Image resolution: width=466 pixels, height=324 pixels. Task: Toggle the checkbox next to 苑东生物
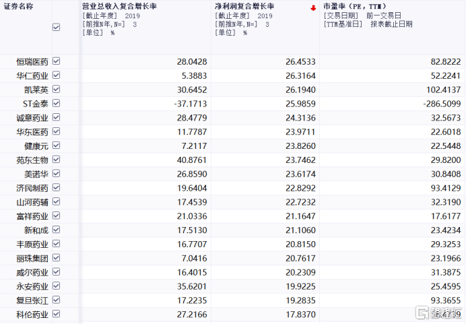(x=56, y=160)
